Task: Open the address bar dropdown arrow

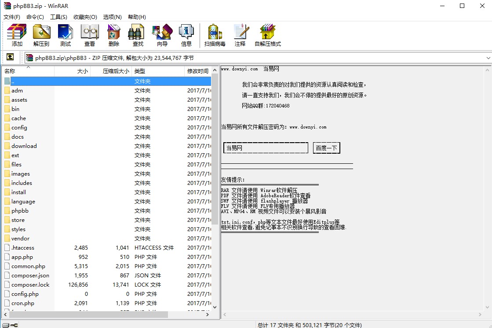Action: tap(487, 57)
